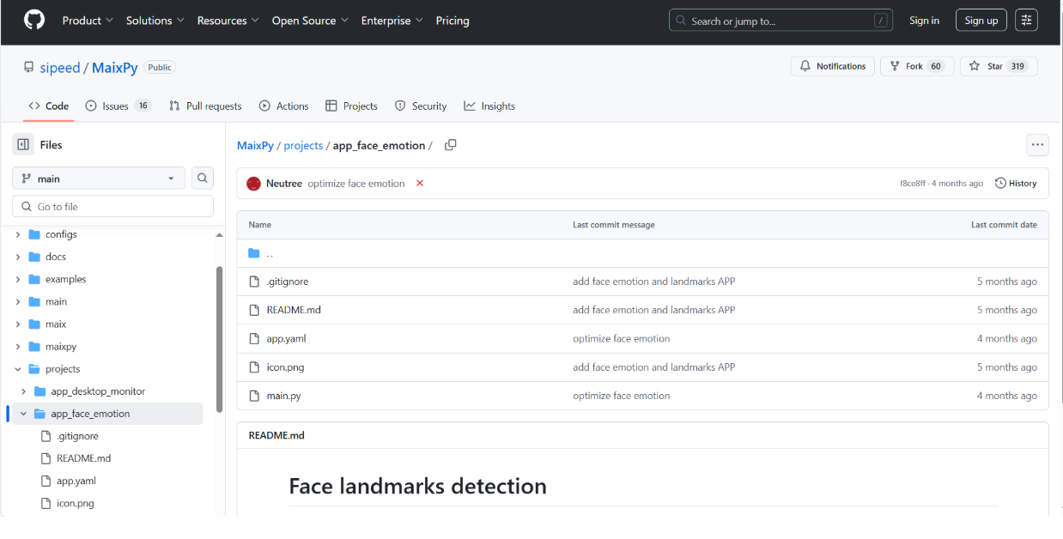Open commit hash f8ce8ff
This screenshot has height=539, width=1063.
coord(913,184)
